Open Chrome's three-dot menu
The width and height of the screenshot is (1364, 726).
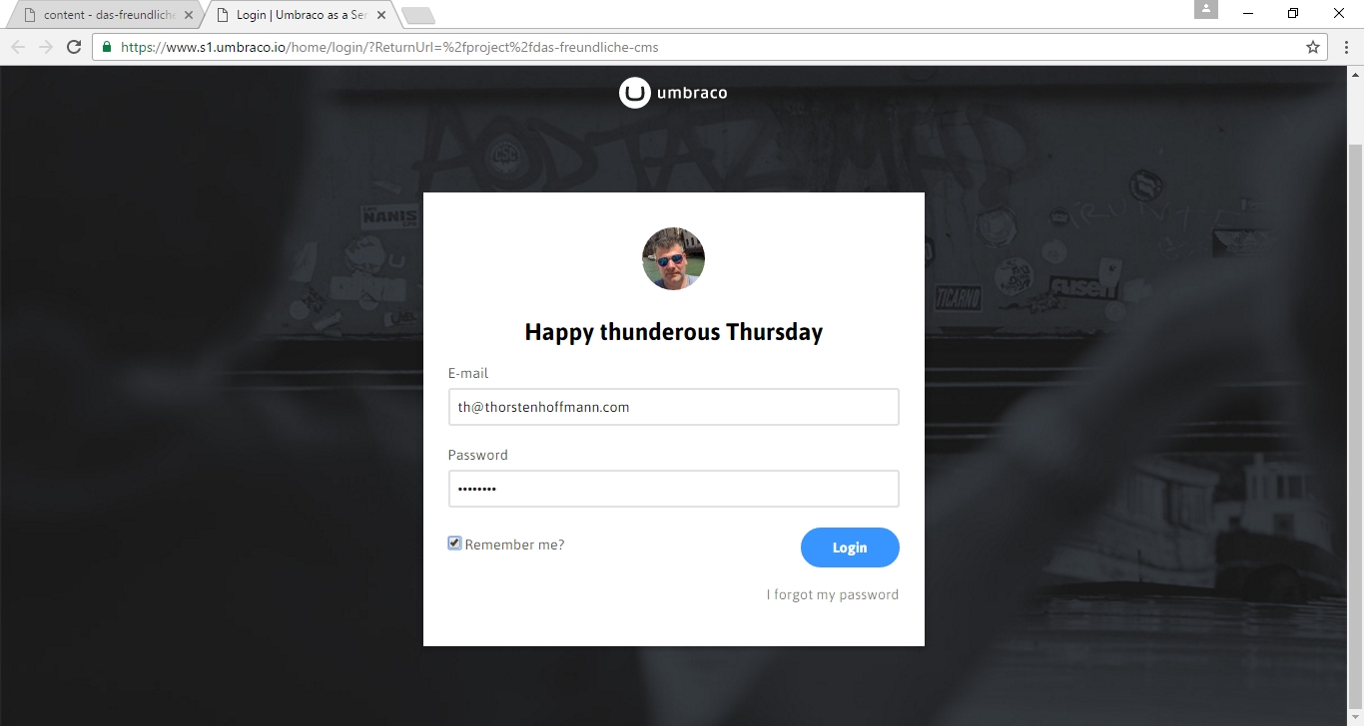click(x=1345, y=47)
